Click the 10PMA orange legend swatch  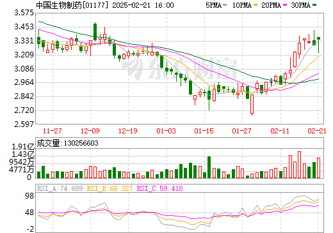click(x=255, y=5)
